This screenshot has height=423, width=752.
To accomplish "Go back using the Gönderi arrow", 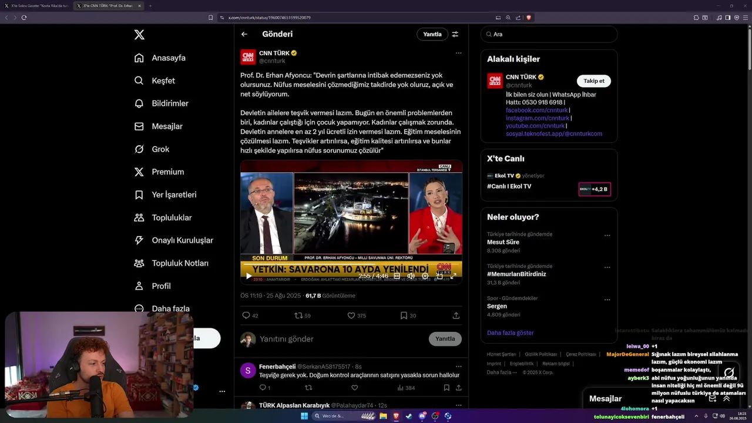I will [244, 34].
